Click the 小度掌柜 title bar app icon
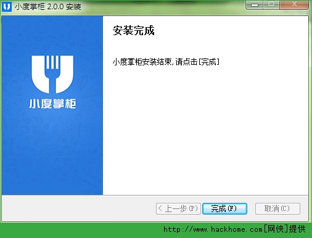 [x=7, y=7]
